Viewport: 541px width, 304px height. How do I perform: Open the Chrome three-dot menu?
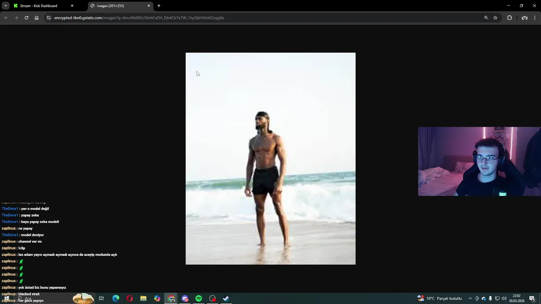click(x=535, y=18)
